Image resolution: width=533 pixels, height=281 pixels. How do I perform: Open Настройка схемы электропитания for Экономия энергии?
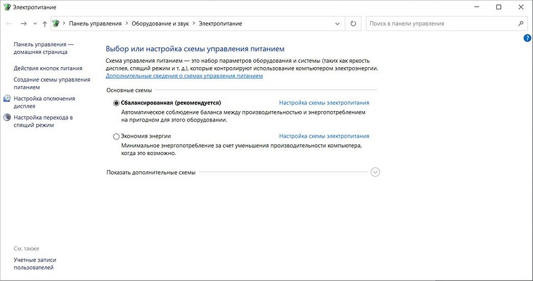(324, 136)
